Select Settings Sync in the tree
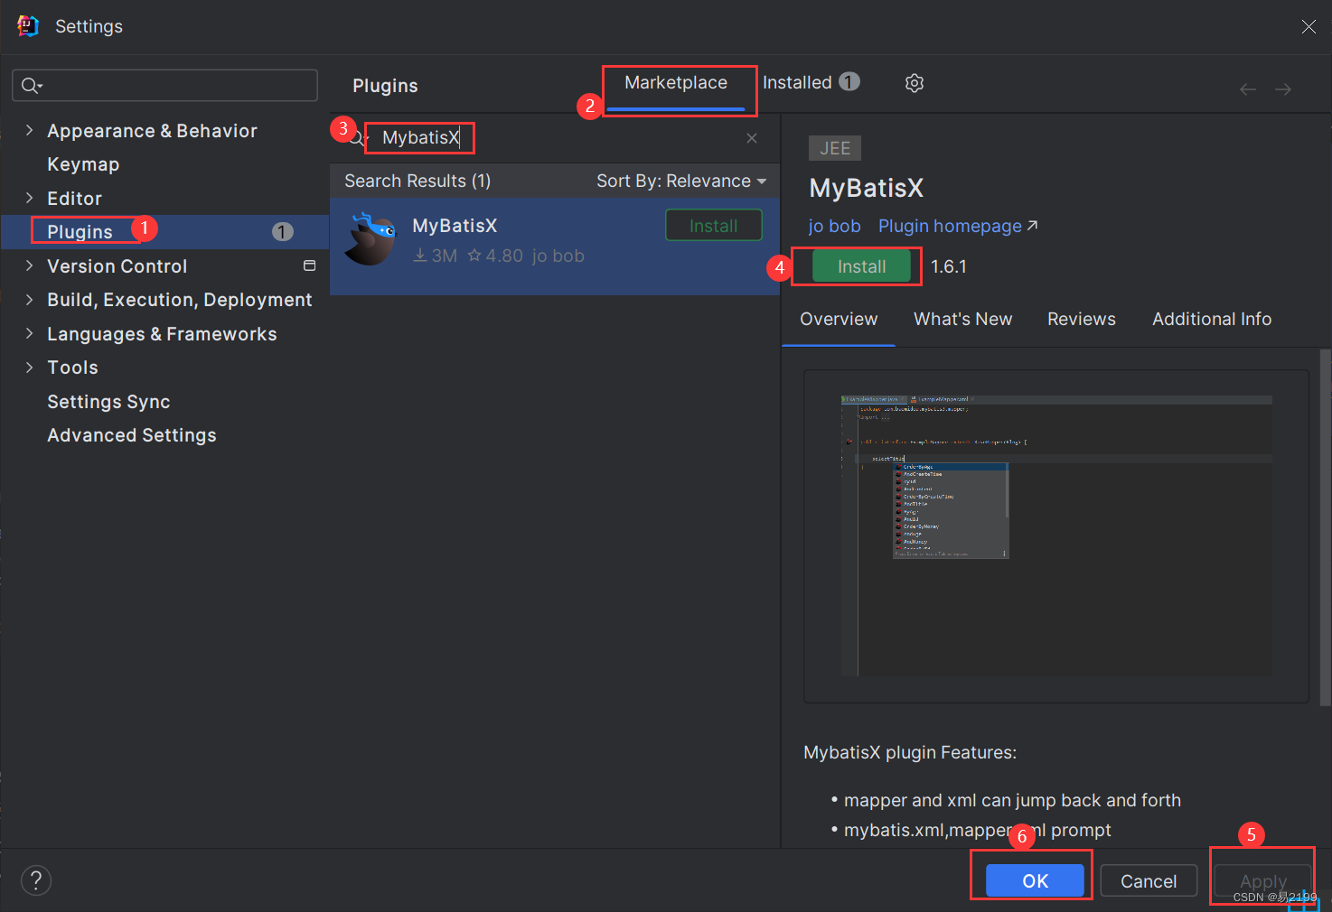The height and width of the screenshot is (912, 1332). tap(108, 402)
